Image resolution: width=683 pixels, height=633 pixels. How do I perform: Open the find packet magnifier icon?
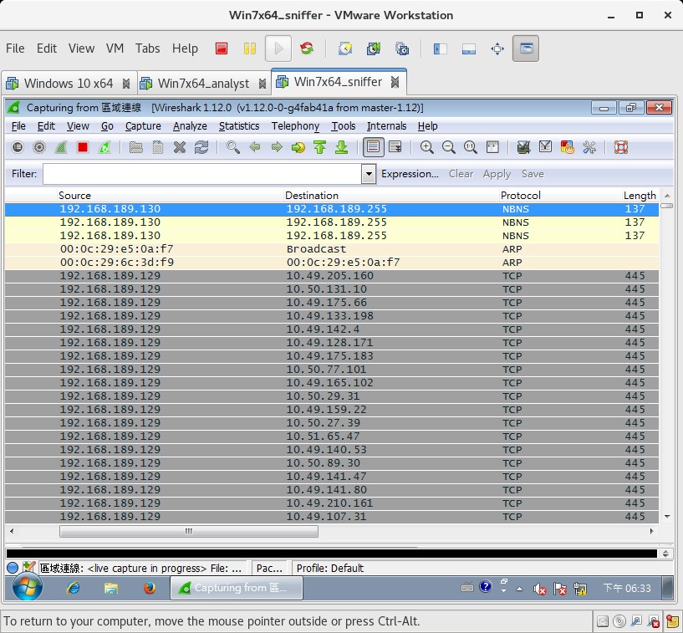pyautogui.click(x=233, y=147)
